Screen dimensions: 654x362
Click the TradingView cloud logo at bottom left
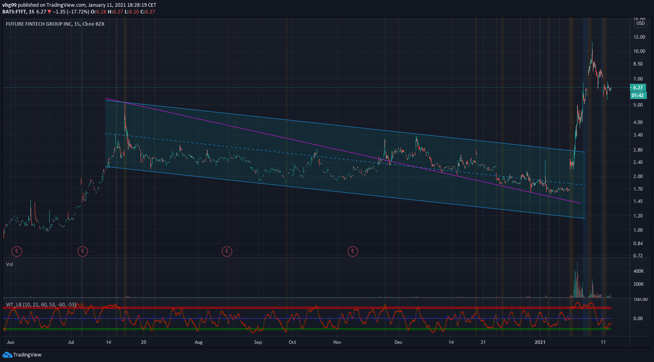[7, 354]
